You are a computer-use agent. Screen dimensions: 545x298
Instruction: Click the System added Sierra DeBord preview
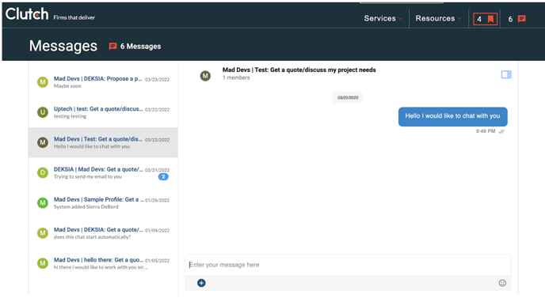[86, 207]
